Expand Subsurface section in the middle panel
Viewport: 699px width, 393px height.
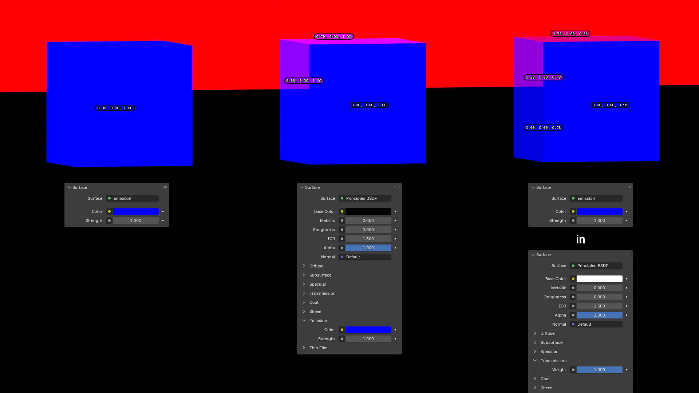click(304, 275)
